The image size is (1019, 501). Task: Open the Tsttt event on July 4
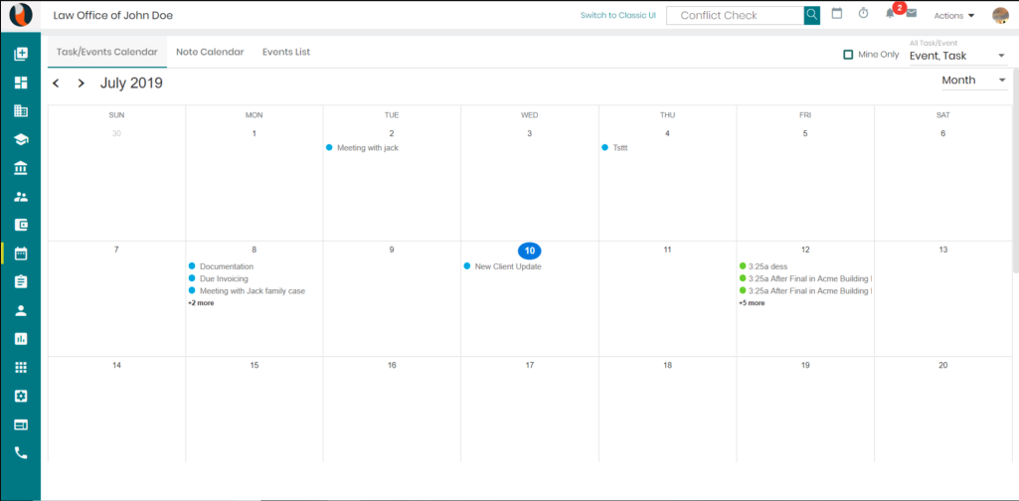click(x=615, y=148)
